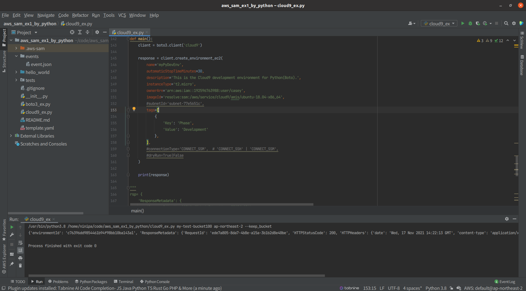Change UTF-8 file encoding in status bar
Image resolution: width=526 pixels, height=291 pixels.
point(394,288)
